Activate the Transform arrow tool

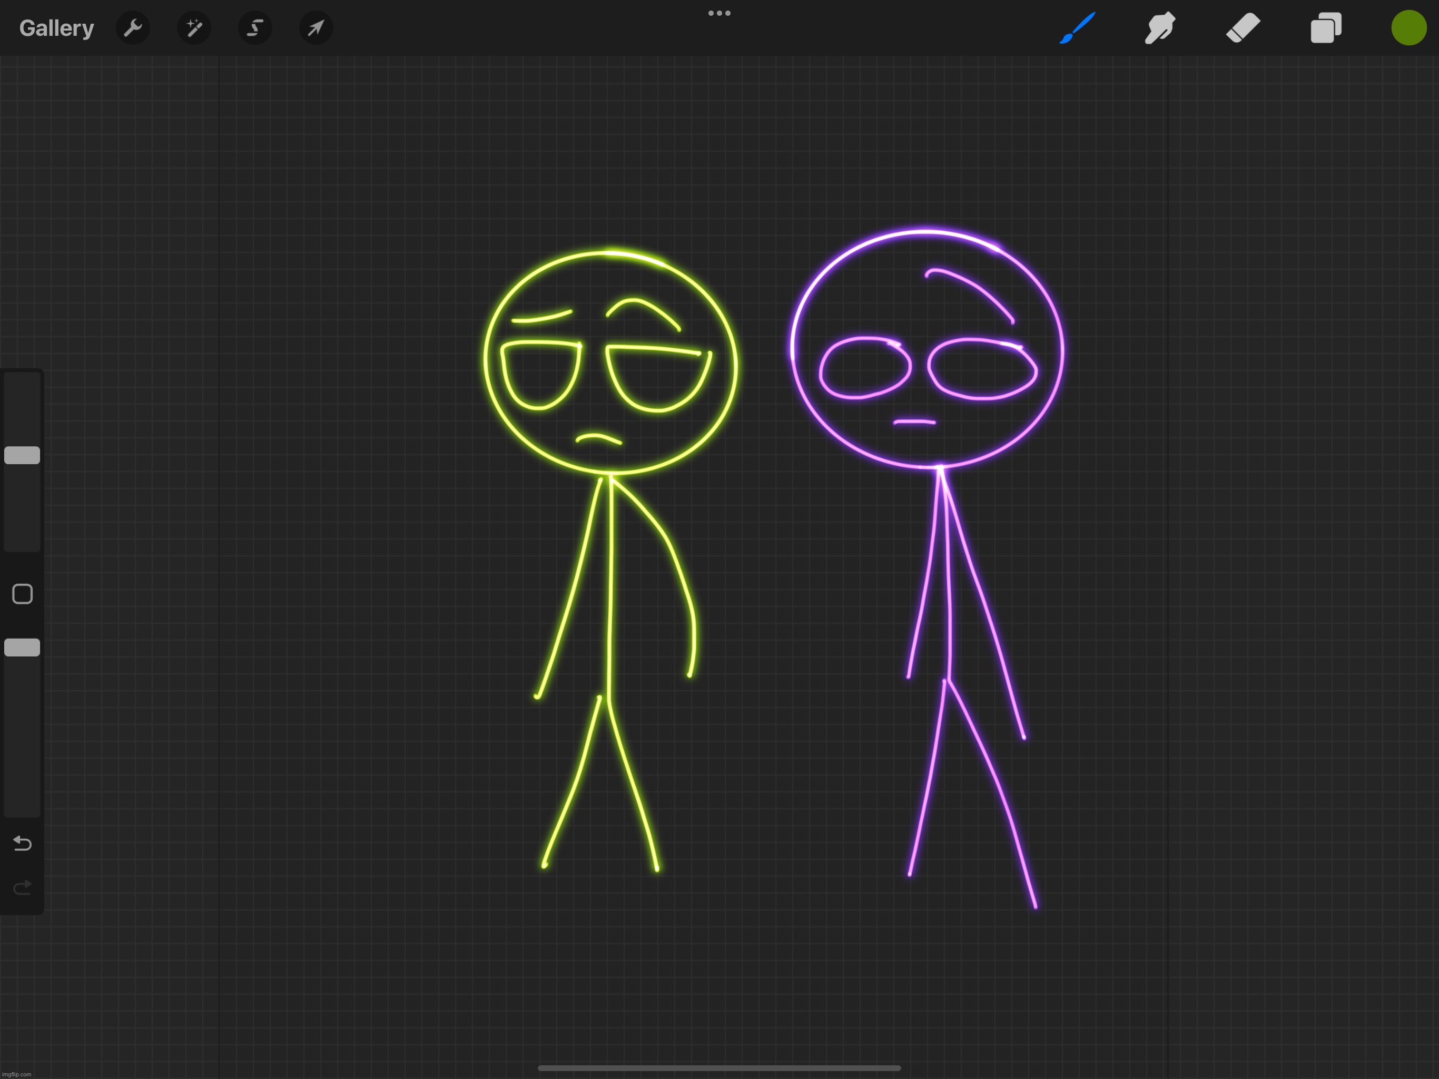[316, 28]
